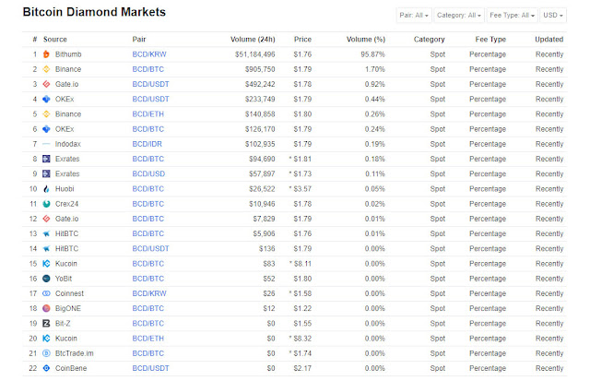
Task: Click the Binance icon in row 2
Action: click(x=46, y=69)
